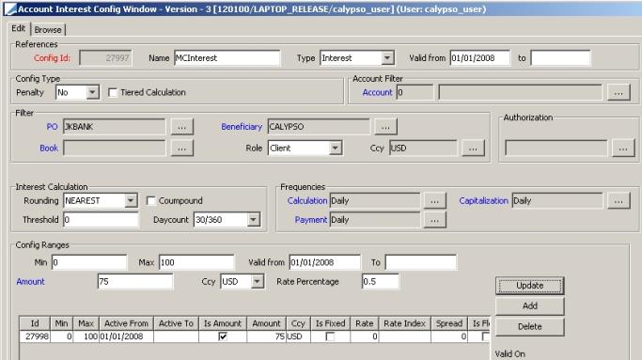Click the Add button
Image resolution: width=642 pixels, height=360 pixels.
pos(530,305)
